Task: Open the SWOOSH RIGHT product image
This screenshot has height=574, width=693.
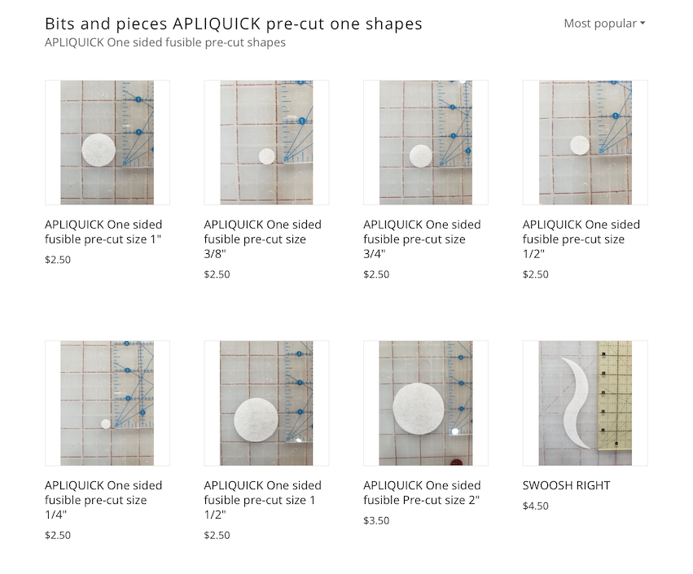Action: (x=585, y=403)
